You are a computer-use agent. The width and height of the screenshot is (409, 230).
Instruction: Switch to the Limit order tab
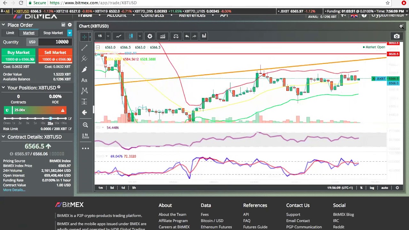click(x=10, y=33)
